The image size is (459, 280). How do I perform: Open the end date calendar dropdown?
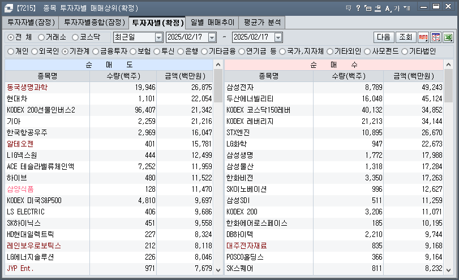(278, 37)
